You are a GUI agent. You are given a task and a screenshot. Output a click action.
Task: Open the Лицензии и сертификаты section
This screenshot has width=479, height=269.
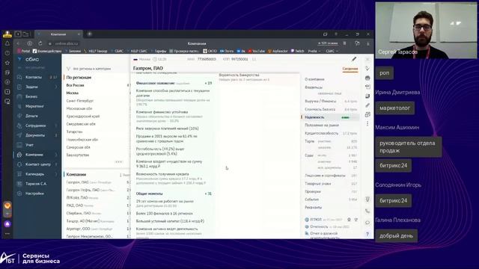coord(325,176)
